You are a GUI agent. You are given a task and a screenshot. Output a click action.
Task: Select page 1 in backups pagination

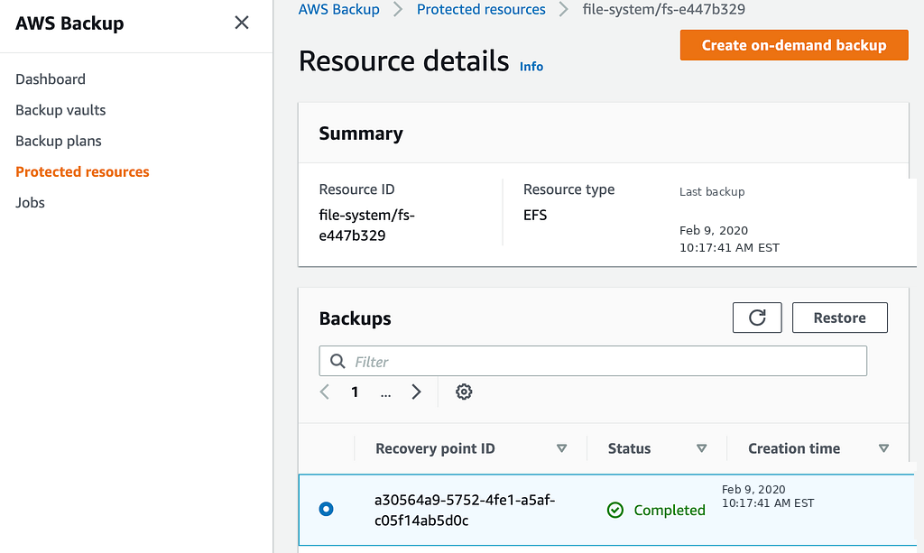tap(355, 392)
